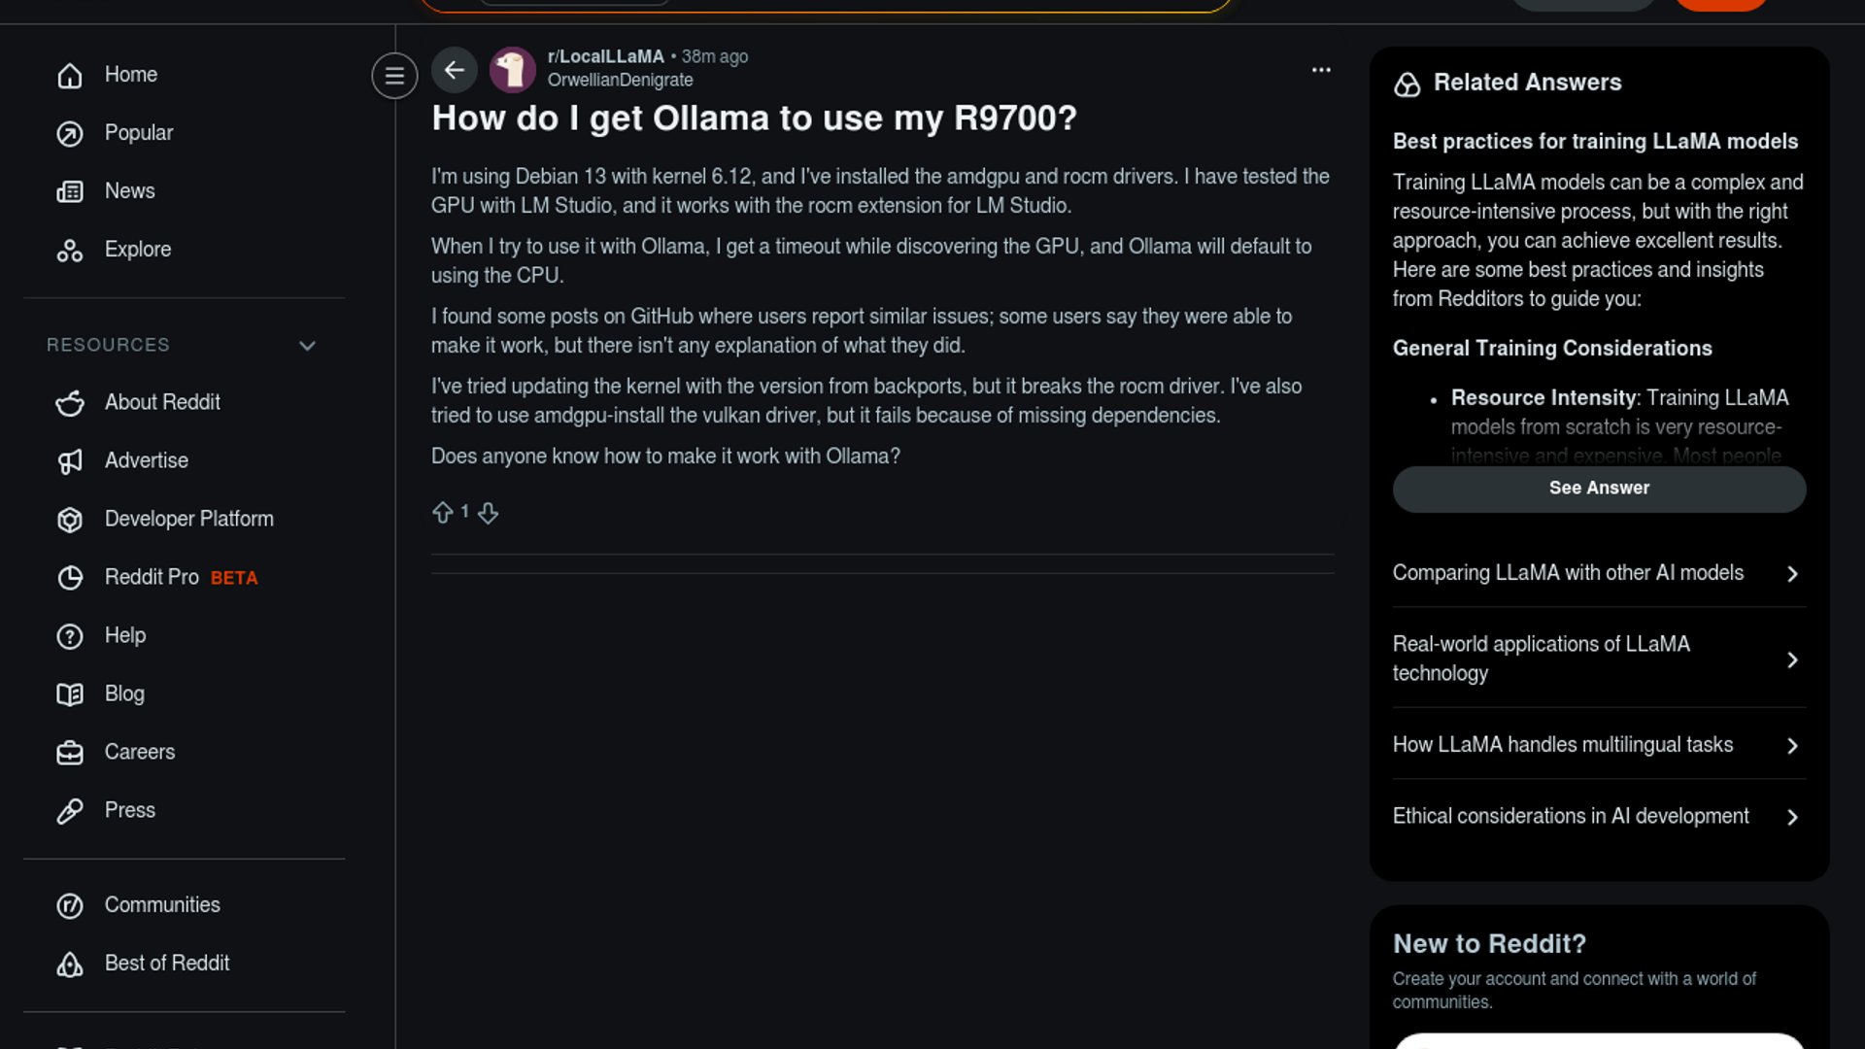Upvote the Ollama R9700 post
Image resolution: width=1865 pixels, height=1049 pixels.
pyautogui.click(x=442, y=512)
